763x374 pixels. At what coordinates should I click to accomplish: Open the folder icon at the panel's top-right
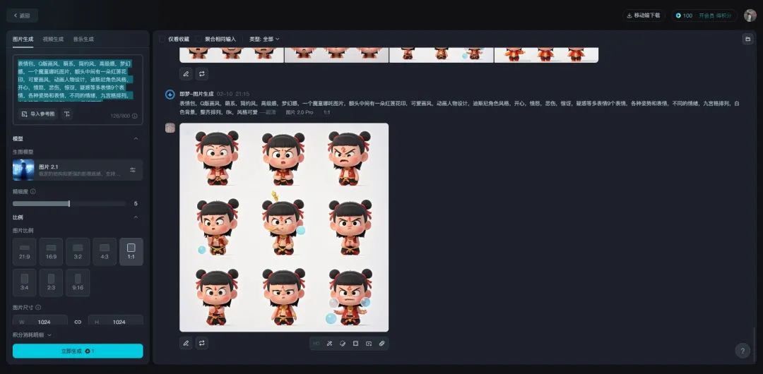tap(748, 40)
